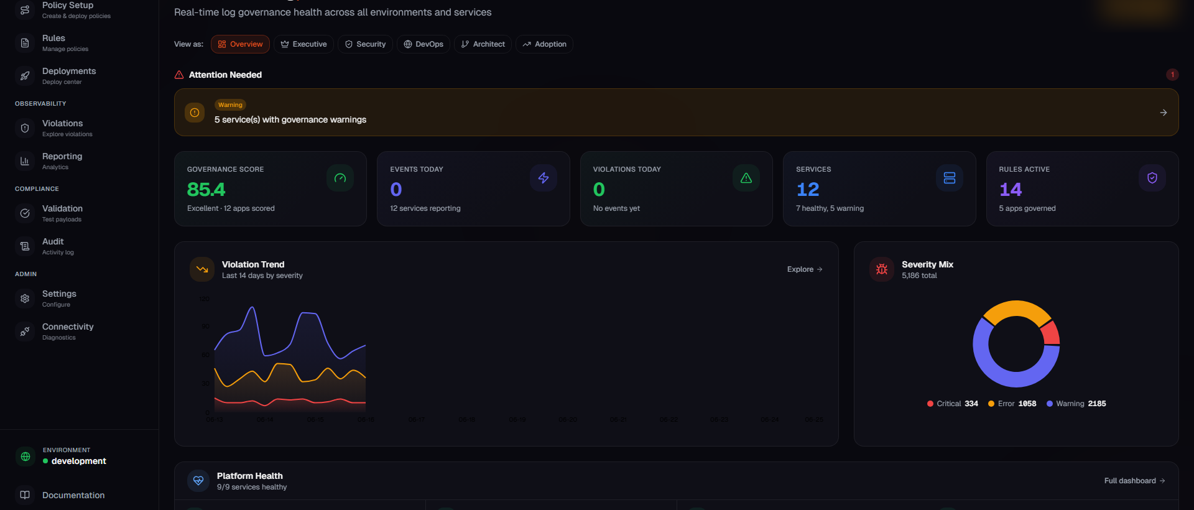Switch to the Security view
Viewport: 1194px width, 510px height.
[x=365, y=44]
